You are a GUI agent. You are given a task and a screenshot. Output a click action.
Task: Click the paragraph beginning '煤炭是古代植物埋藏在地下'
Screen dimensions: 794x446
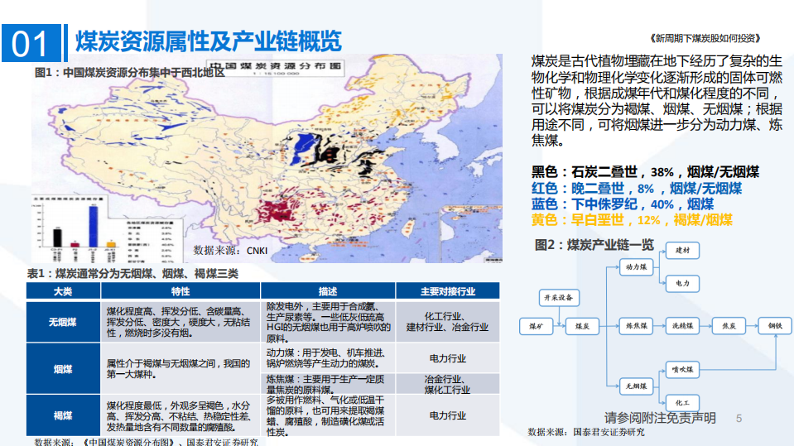point(657,101)
